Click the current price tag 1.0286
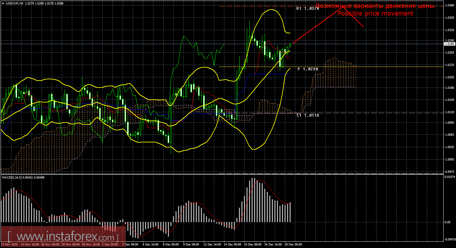This screenshot has height=248, width=456. (x=449, y=44)
